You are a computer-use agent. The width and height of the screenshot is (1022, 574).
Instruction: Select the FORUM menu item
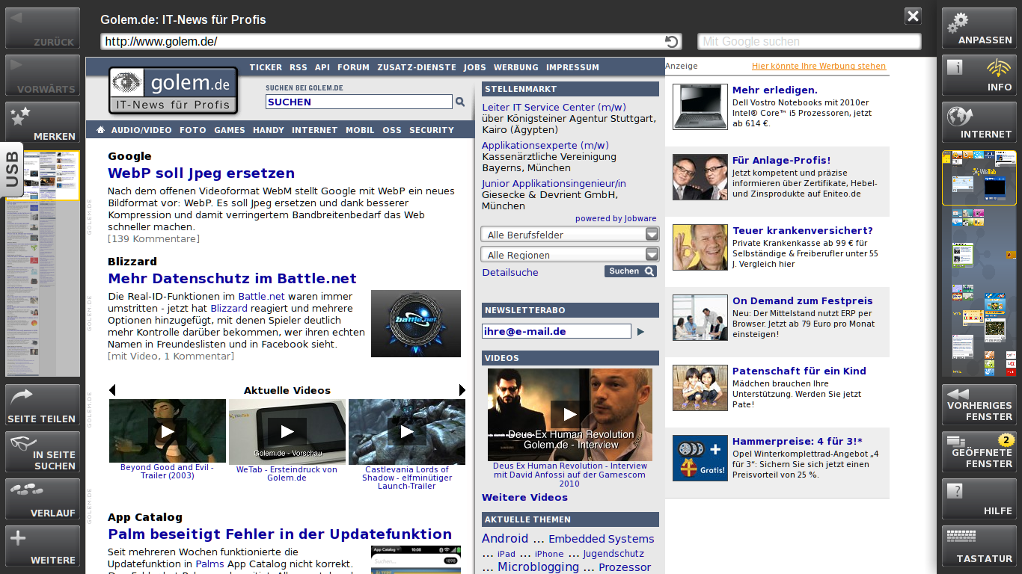click(x=353, y=67)
